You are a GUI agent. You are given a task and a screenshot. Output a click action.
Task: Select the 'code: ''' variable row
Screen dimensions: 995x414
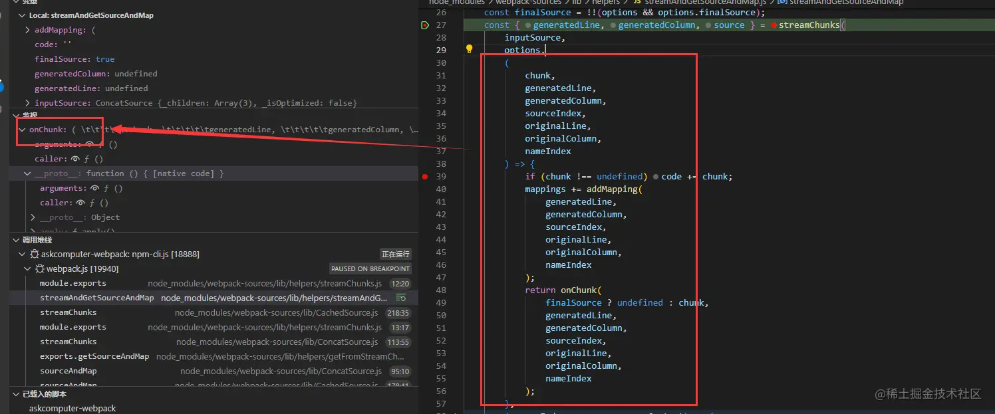[x=213, y=45]
